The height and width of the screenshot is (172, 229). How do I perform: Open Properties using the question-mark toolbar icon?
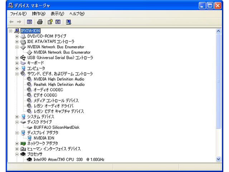50,22
